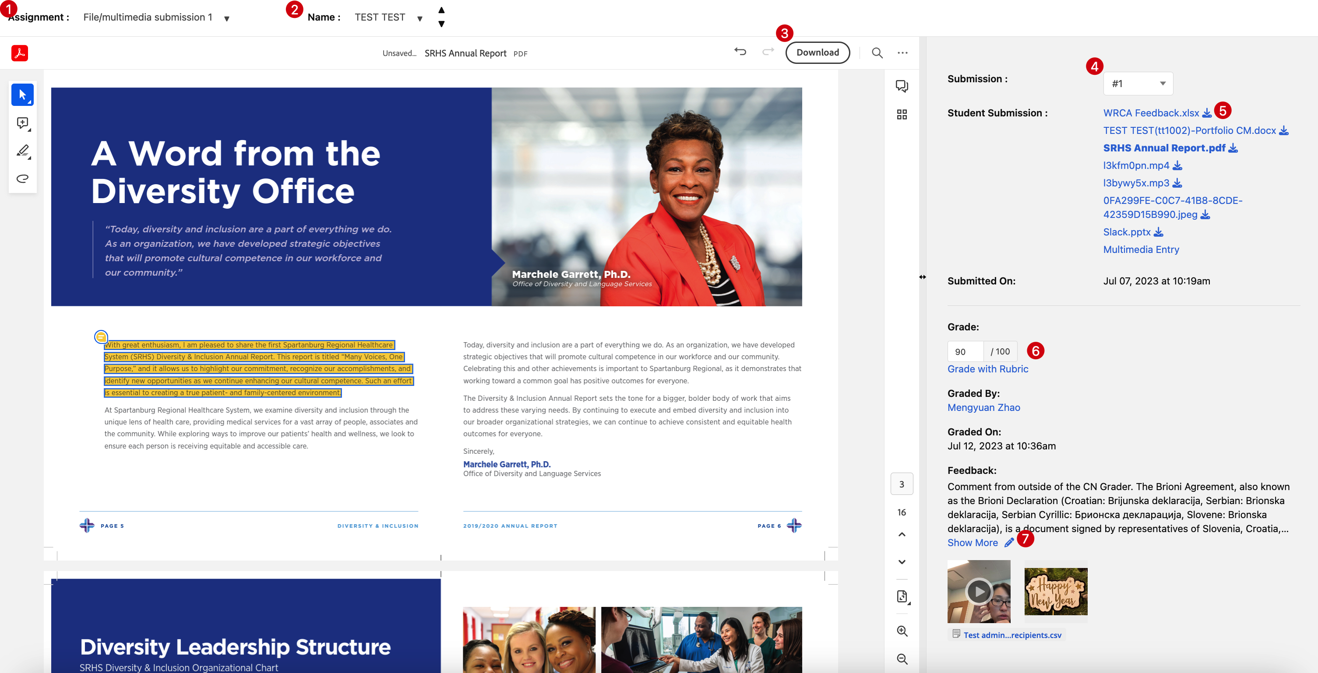The height and width of the screenshot is (673, 1318).
Task: Download Portfolio CM.docx via its icon
Action: point(1283,130)
